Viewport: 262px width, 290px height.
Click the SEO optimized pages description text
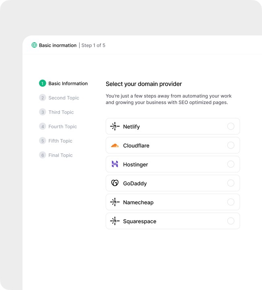(x=168, y=99)
